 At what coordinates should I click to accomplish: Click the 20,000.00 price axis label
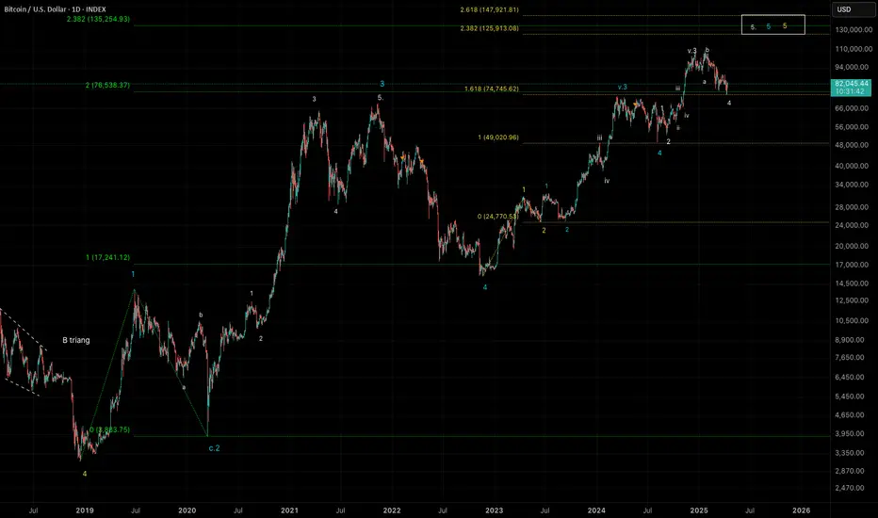(852, 246)
